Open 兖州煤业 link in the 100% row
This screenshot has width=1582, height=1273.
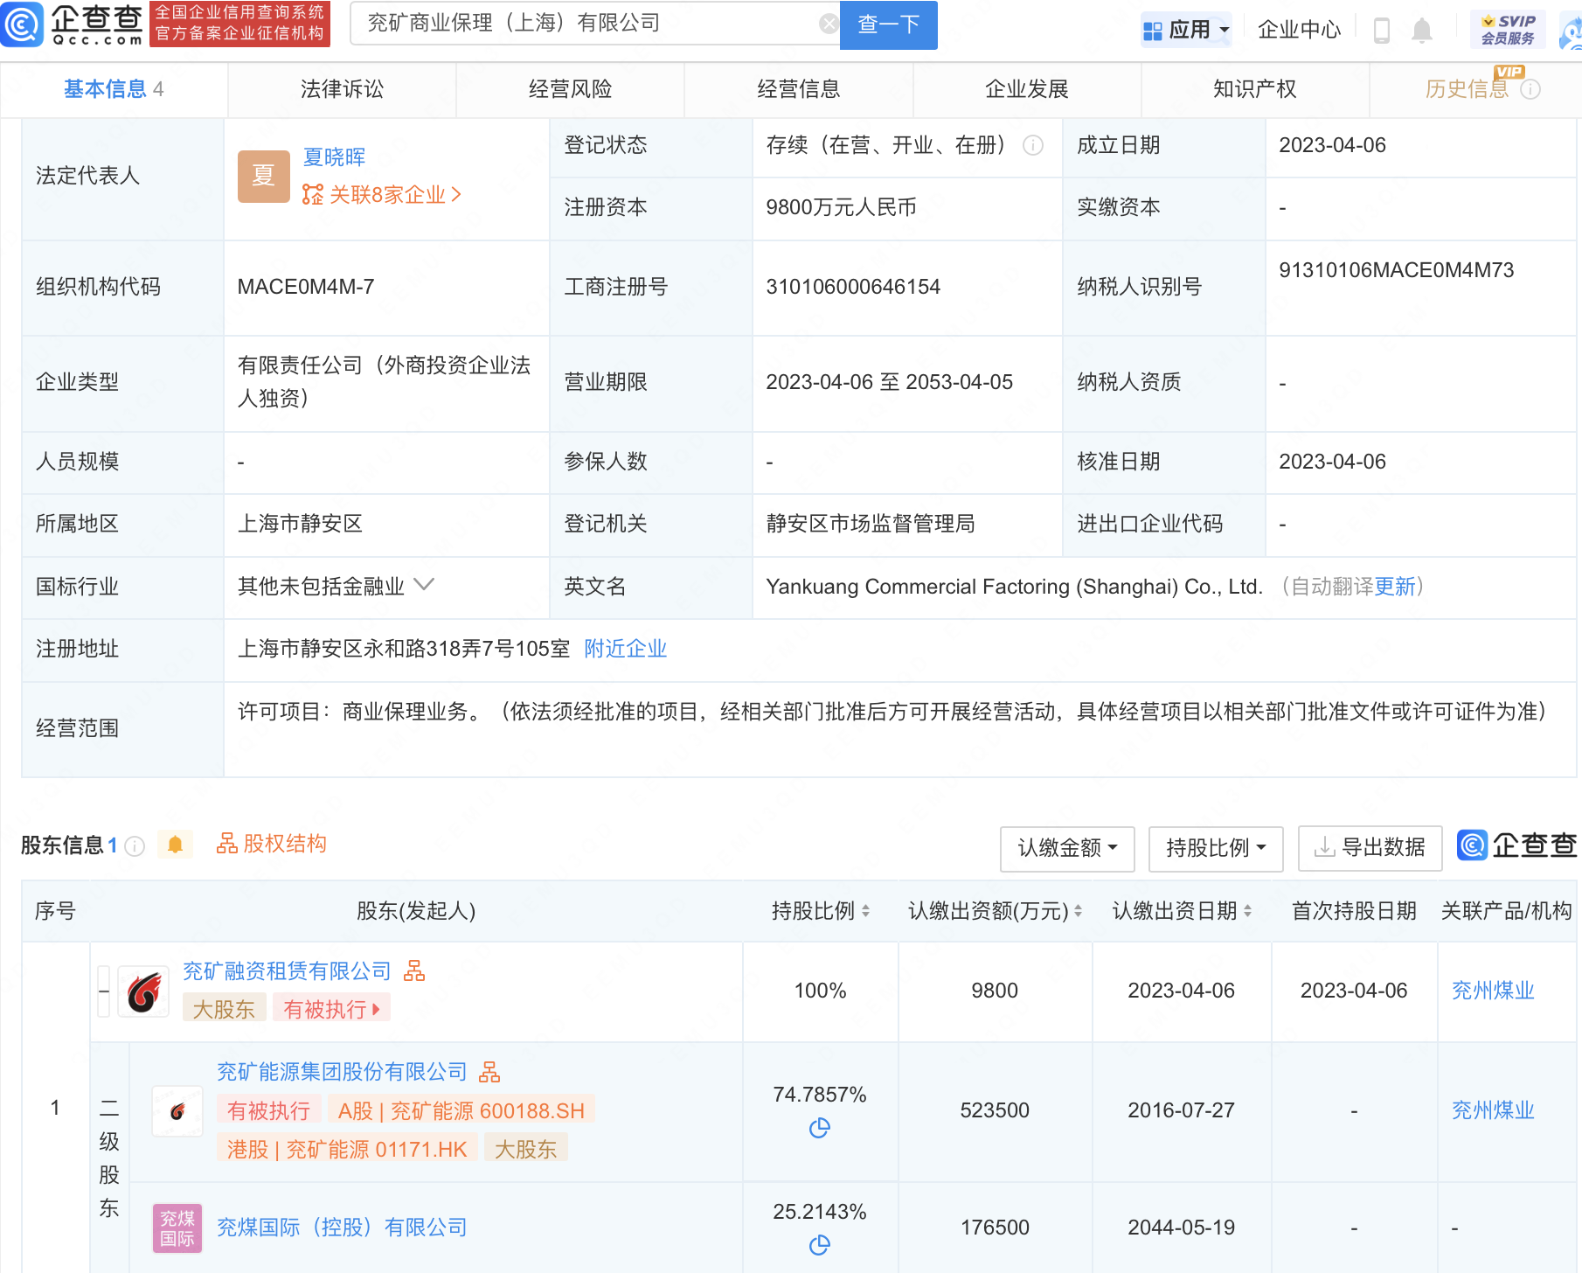pyautogui.click(x=1493, y=991)
